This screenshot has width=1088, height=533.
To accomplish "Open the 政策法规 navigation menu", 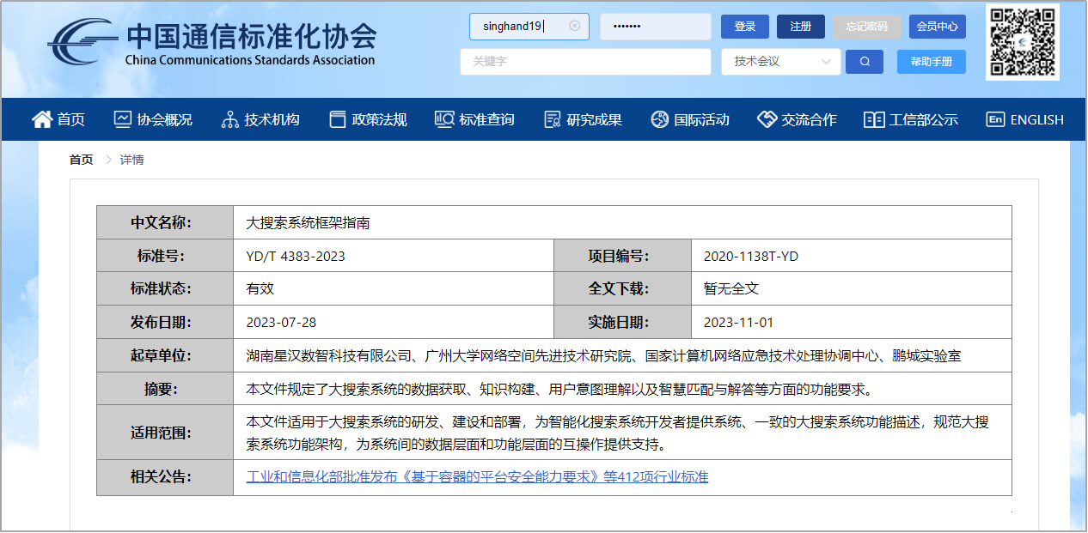I will pyautogui.click(x=368, y=119).
